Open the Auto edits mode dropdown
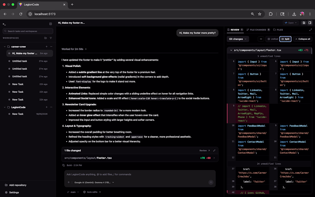Viewport: 315px width, 197px height. click(92, 192)
